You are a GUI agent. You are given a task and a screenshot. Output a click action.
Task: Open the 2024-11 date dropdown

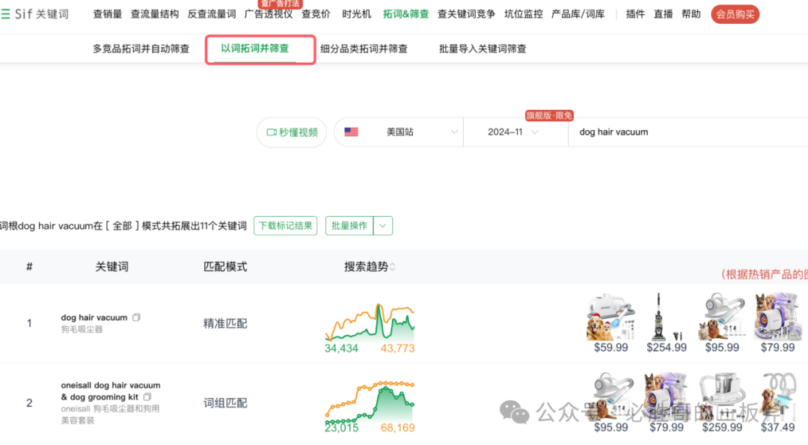[515, 132]
